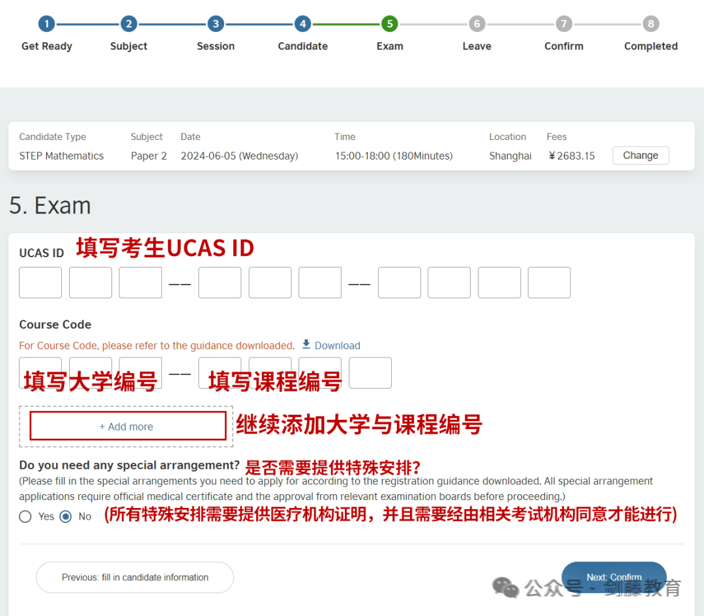
Task: Click step 5 Exam circle
Action: (x=390, y=24)
